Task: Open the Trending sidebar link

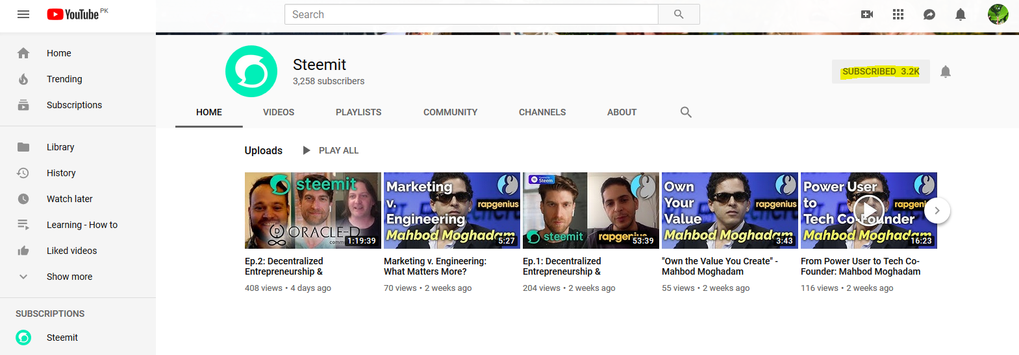Action: (x=64, y=79)
